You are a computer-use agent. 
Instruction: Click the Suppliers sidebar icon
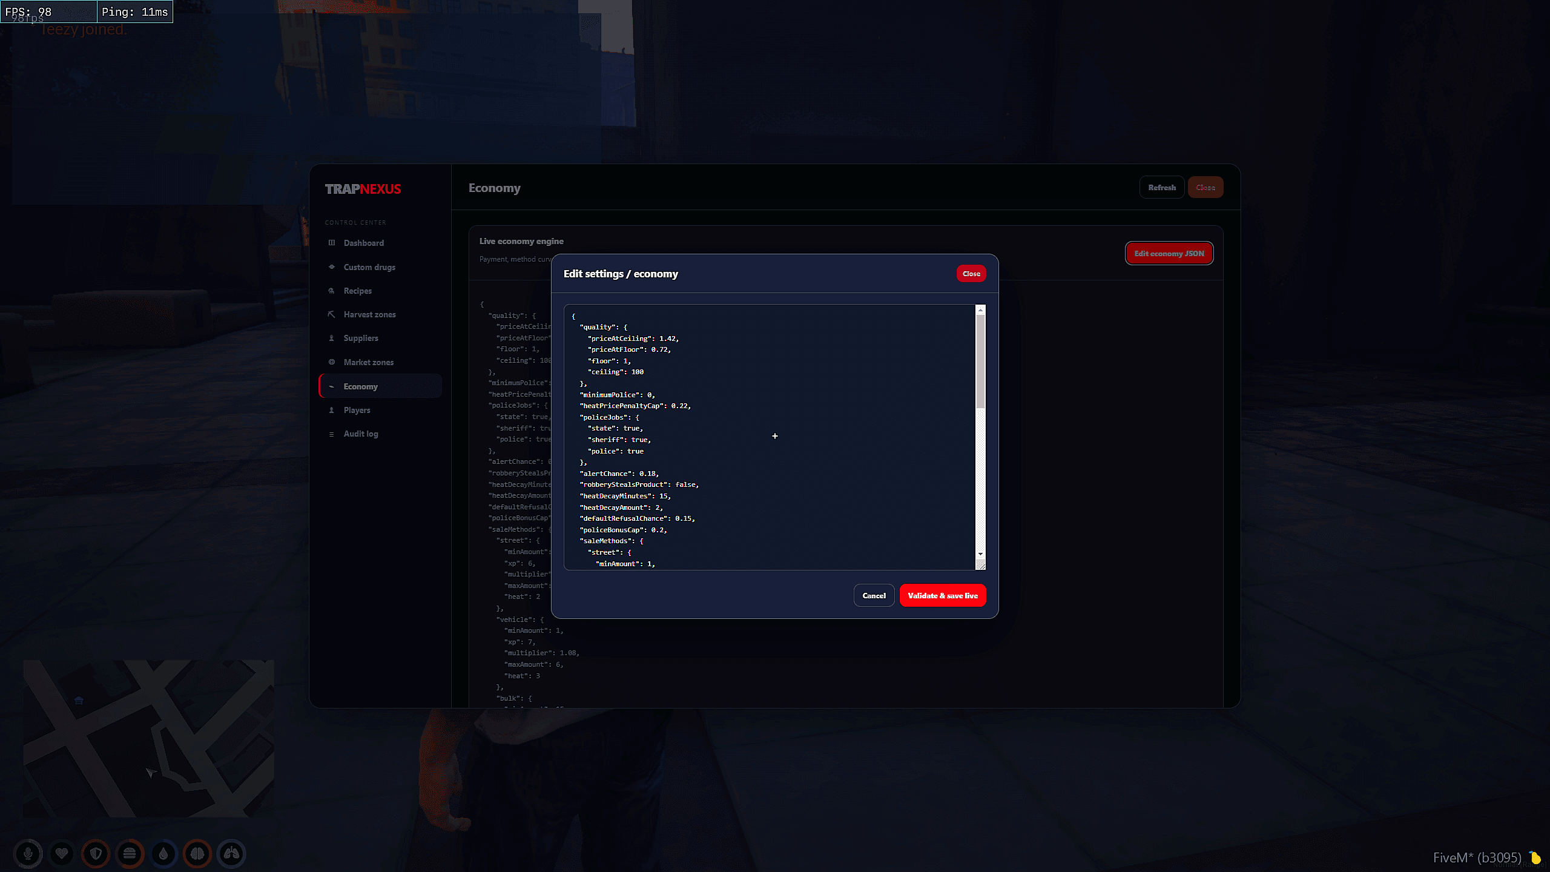331,338
